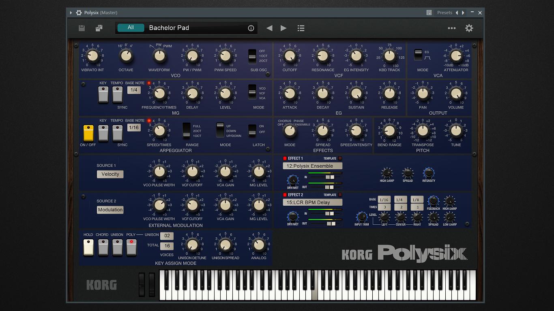Click delay Times value 3
Image resolution: width=554 pixels, height=311 pixels.
384,207
